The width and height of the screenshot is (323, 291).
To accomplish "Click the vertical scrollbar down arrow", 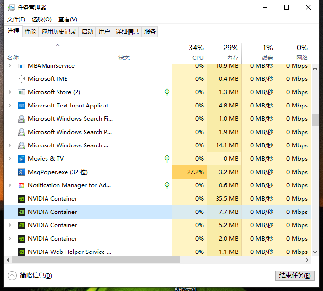I will 315,252.
